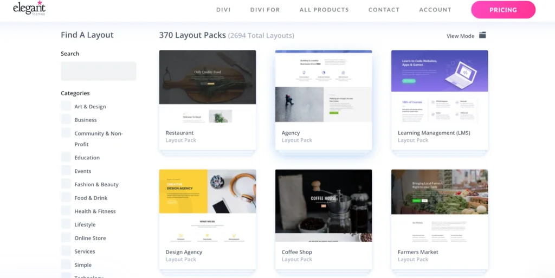555x278 pixels.
Task: Click the Coffee Shop pack title
Action: pyautogui.click(x=296, y=252)
